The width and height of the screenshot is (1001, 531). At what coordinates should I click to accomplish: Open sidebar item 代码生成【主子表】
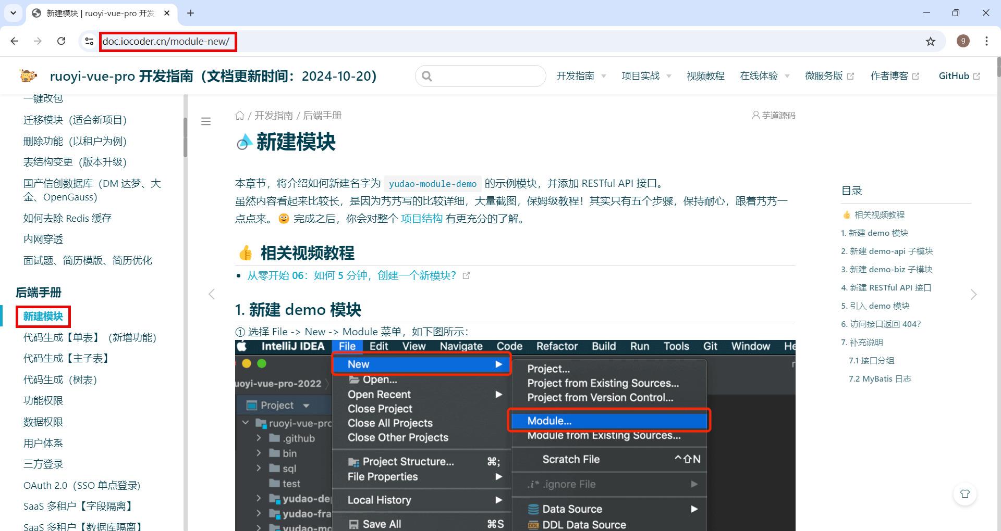[68, 358]
